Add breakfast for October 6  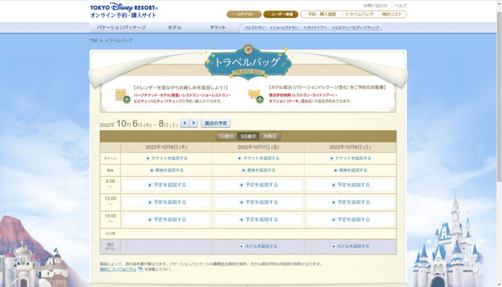pos(167,170)
